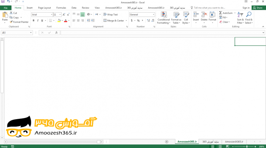Switch to the Formulas tab
Viewport: 266px width, 148px height.
(x=61, y=8)
